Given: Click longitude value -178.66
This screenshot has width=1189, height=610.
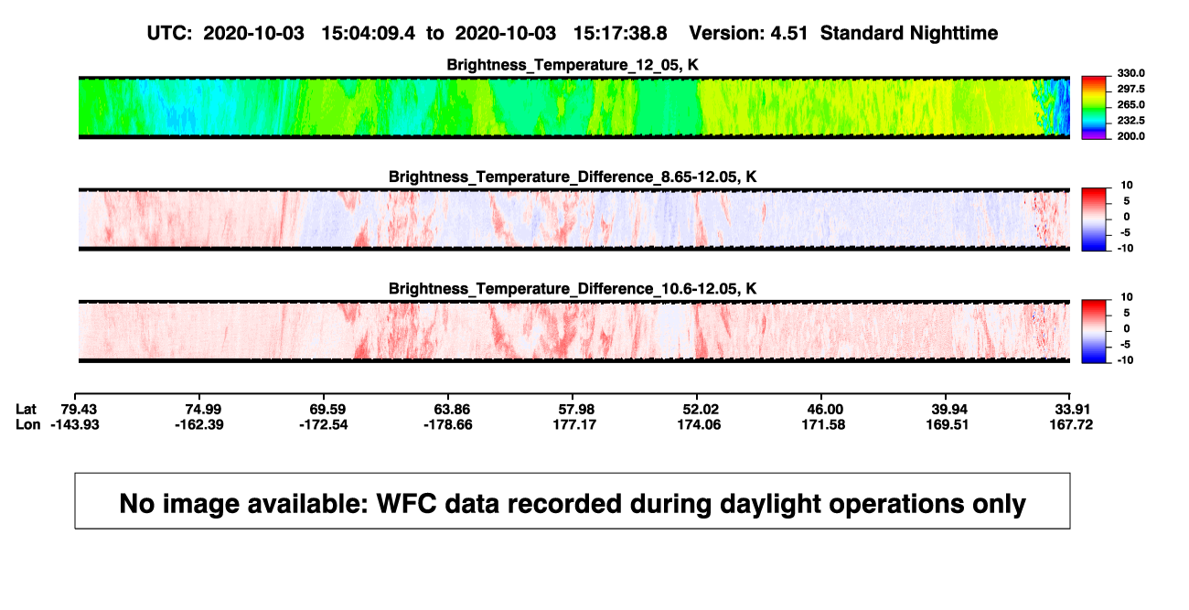Looking at the screenshot, I should tap(450, 424).
